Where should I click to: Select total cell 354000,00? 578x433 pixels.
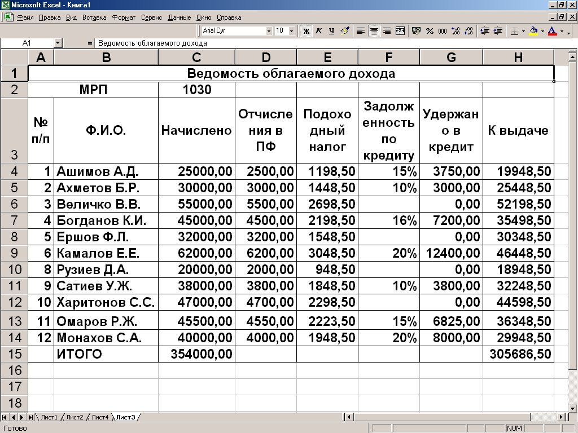click(196, 354)
